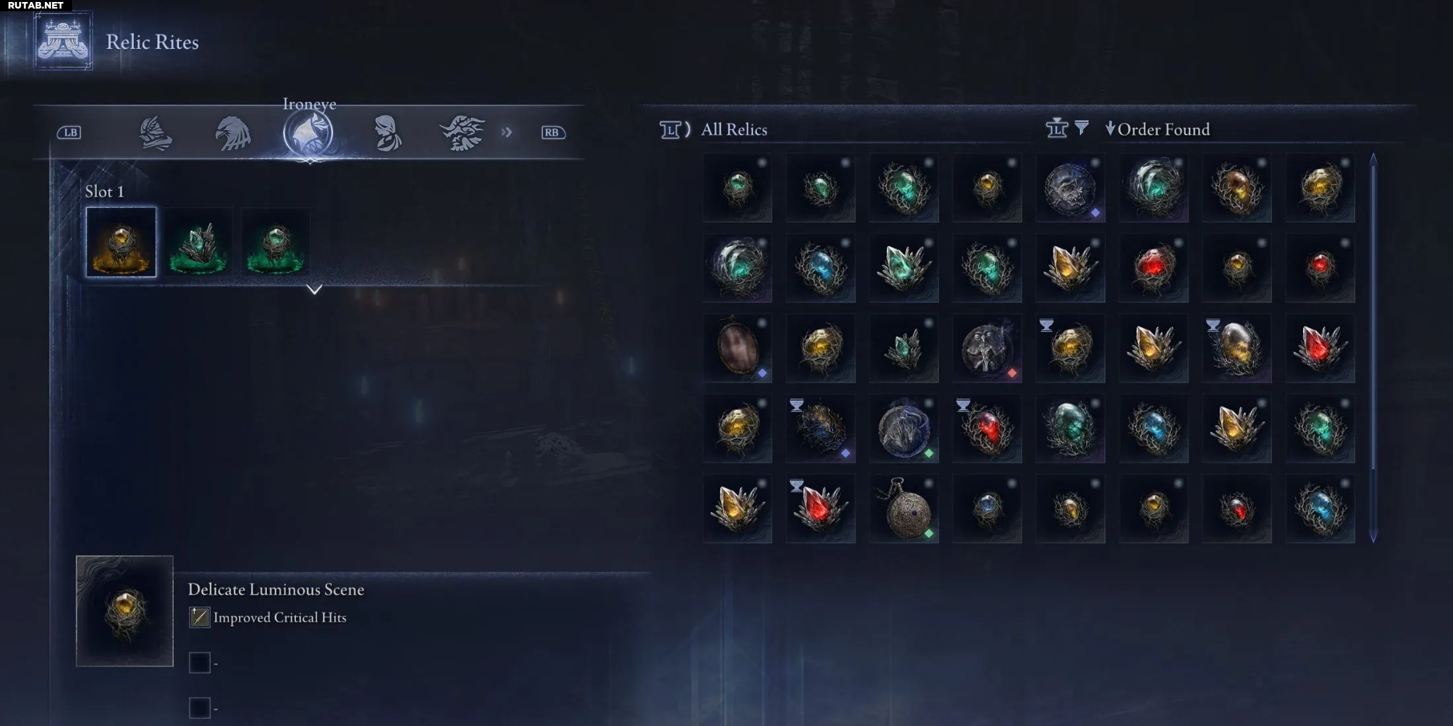Expand slots with the down chevron

pos(314,289)
